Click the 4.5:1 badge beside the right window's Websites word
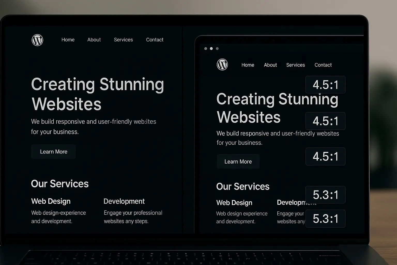 (x=325, y=121)
